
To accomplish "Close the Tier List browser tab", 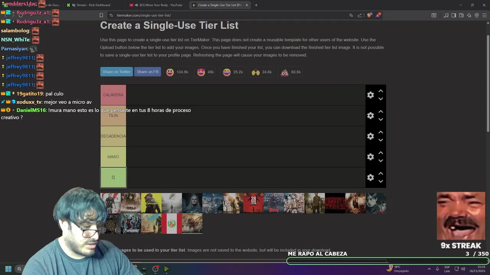I will click(x=247, y=5).
